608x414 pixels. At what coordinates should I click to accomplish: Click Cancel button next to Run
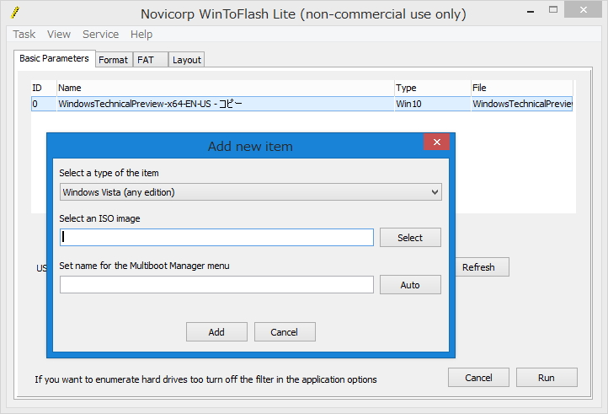coord(478,378)
